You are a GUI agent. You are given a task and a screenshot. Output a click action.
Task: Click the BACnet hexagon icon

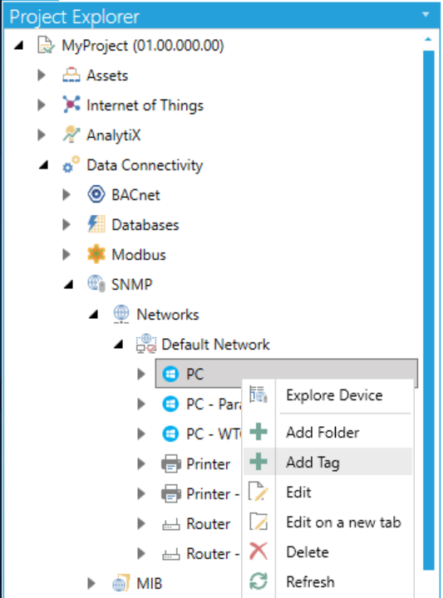click(96, 194)
